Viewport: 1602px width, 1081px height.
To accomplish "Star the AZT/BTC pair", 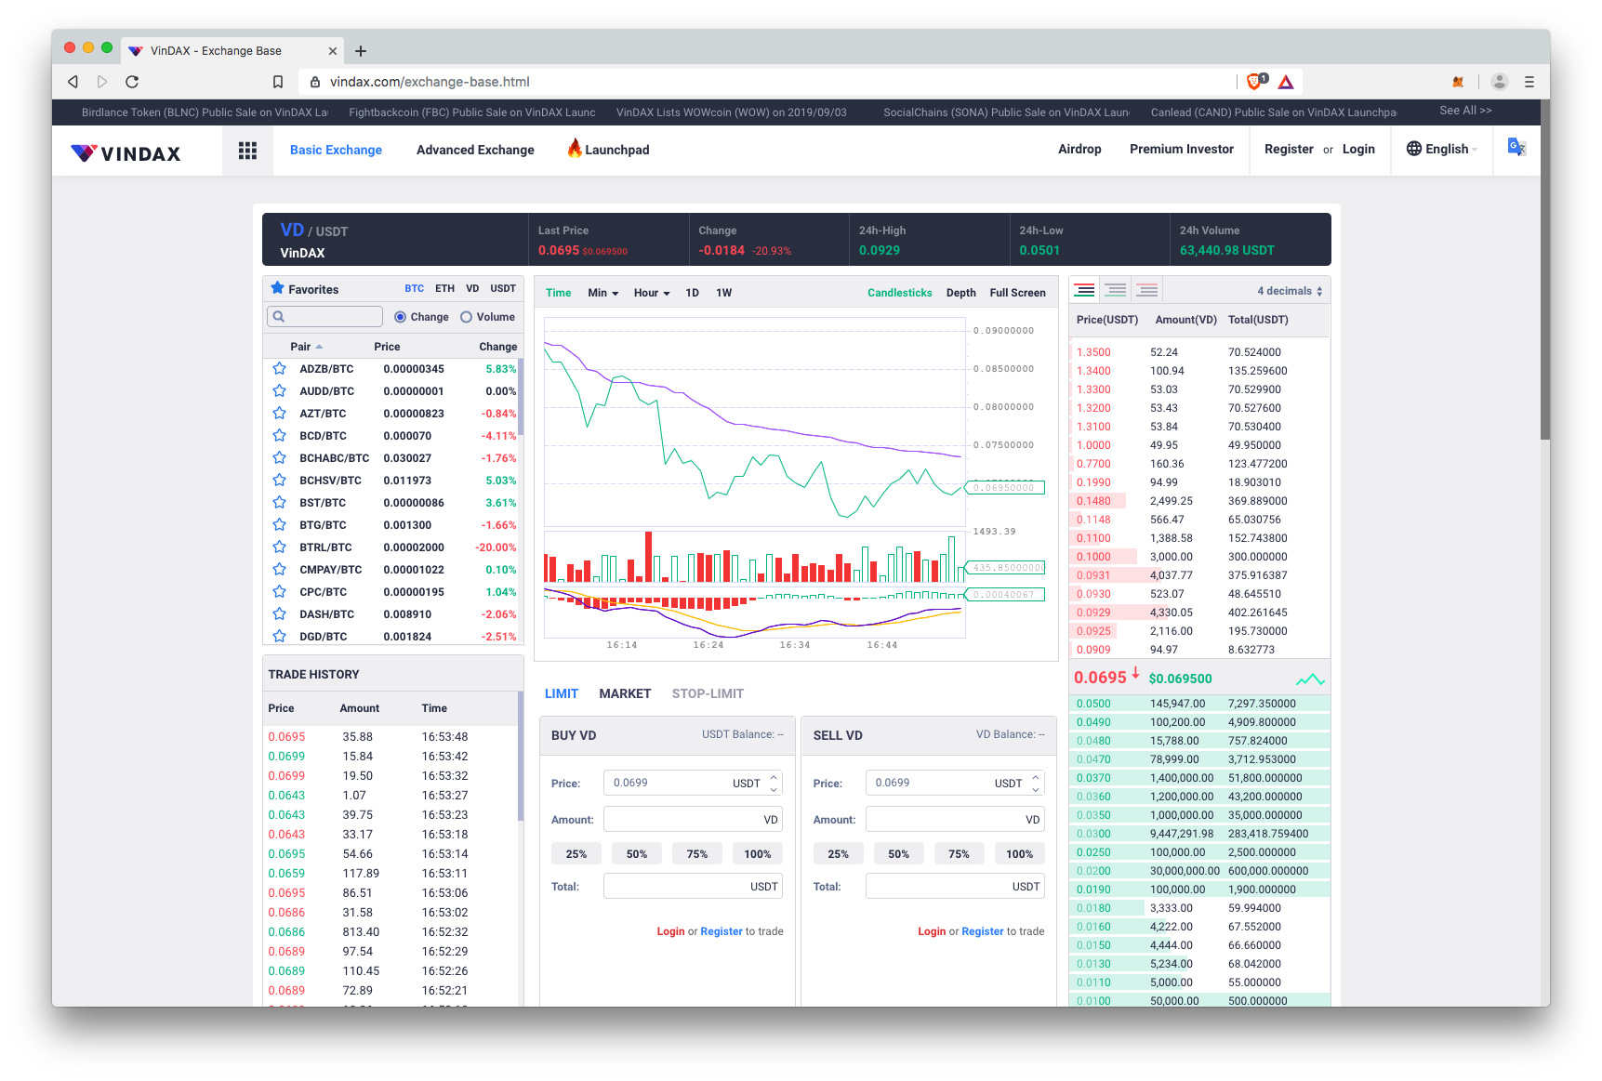I will click(x=279, y=414).
